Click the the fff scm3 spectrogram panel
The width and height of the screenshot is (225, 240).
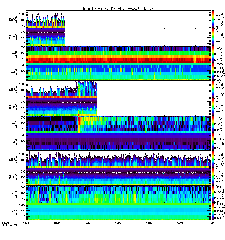118,177
